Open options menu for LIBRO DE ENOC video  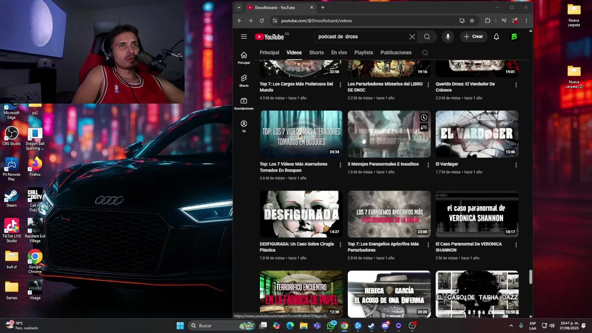[x=428, y=85]
